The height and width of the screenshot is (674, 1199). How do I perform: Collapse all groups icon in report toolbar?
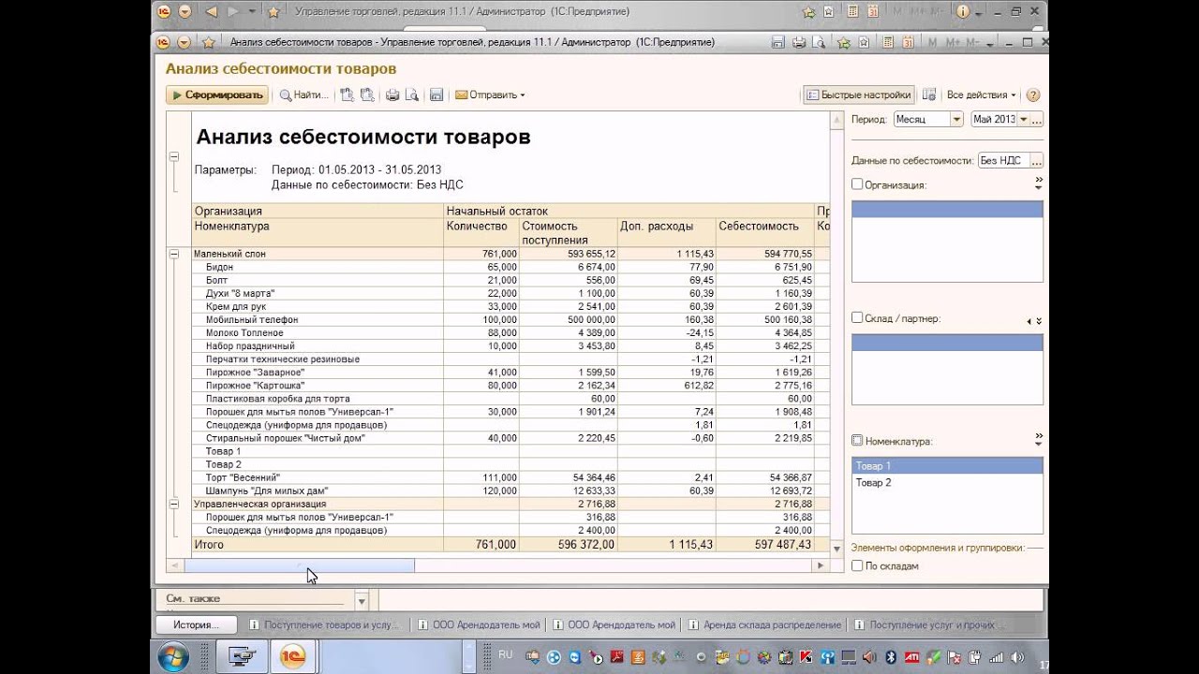(x=366, y=95)
